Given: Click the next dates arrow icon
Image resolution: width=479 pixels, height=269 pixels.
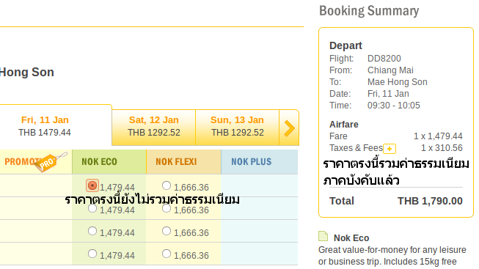Looking at the screenshot, I should coord(289,128).
